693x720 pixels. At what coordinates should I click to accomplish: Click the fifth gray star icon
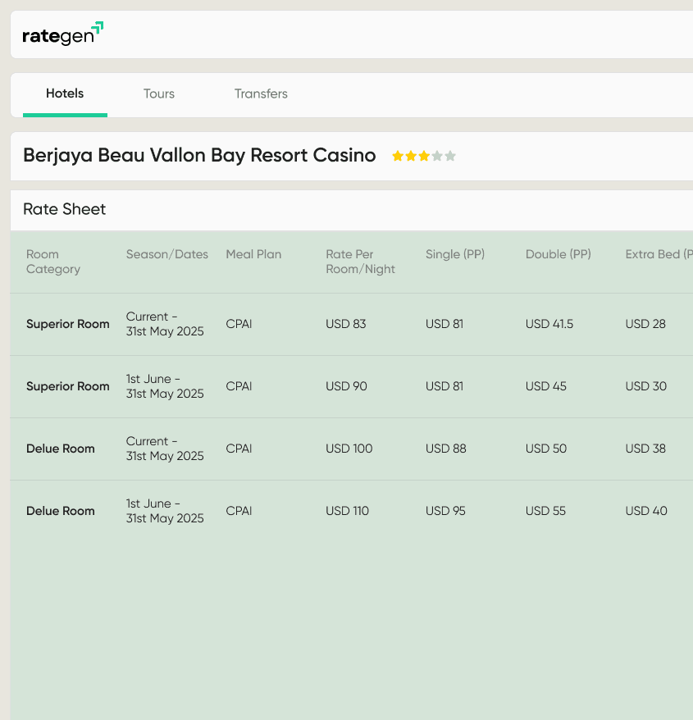[x=449, y=155]
